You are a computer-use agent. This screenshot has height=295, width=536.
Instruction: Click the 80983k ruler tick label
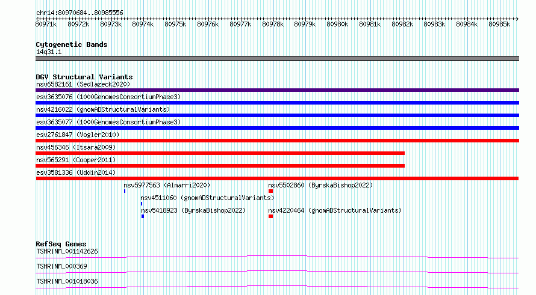click(x=434, y=24)
